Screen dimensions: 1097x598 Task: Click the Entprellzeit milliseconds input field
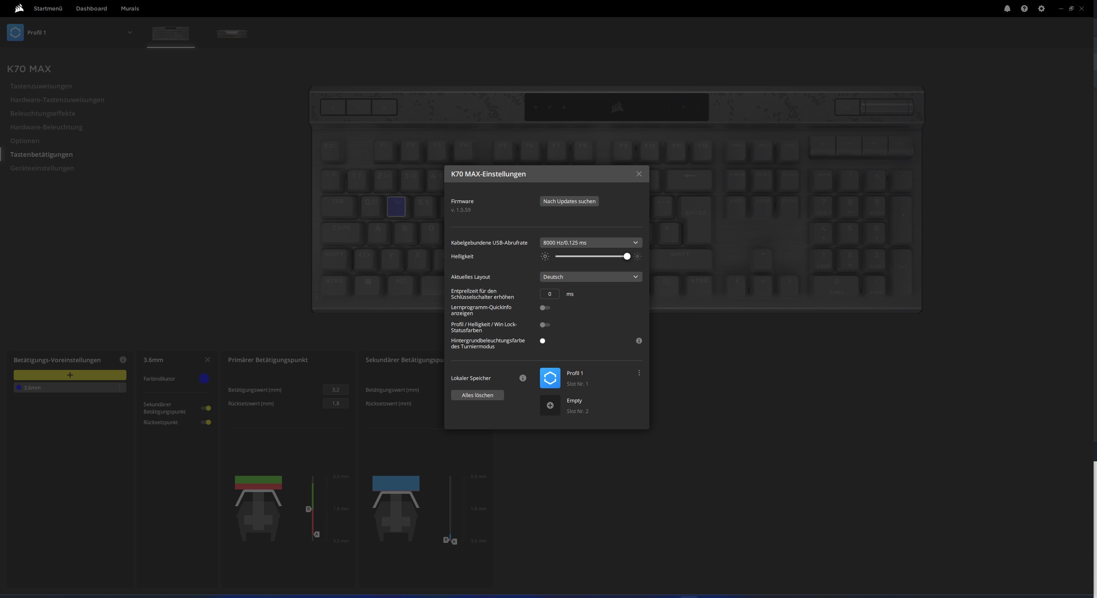pyautogui.click(x=550, y=294)
